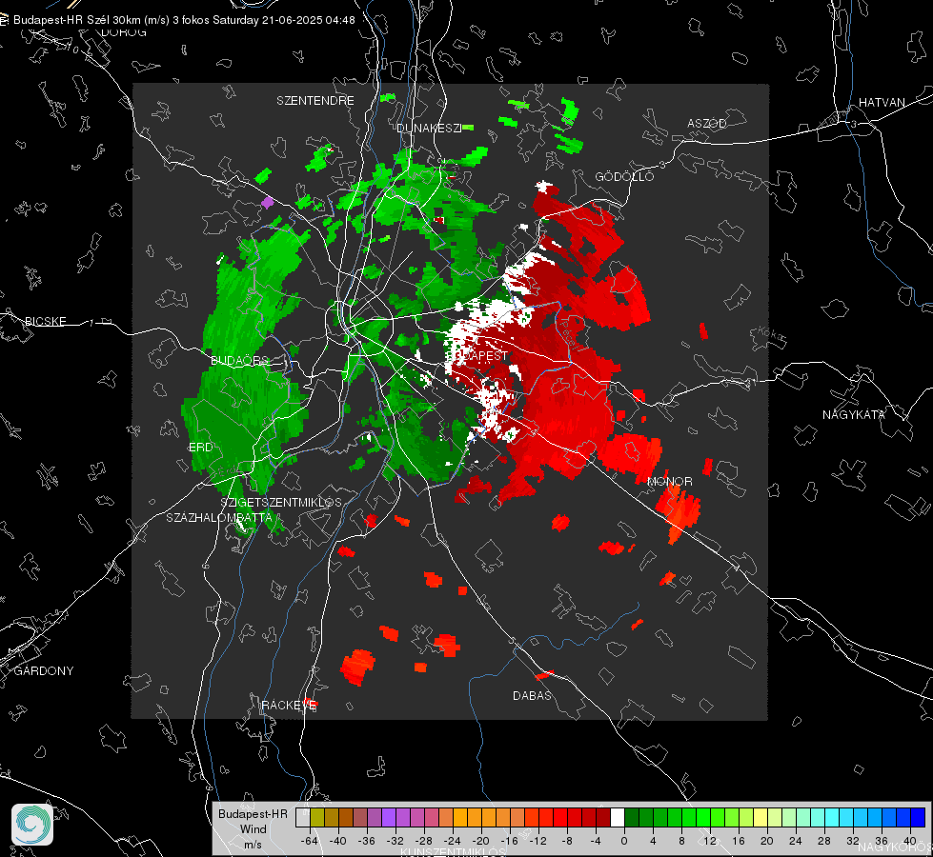
Task: Click the GÁRDONY town label
Action: 44,671
